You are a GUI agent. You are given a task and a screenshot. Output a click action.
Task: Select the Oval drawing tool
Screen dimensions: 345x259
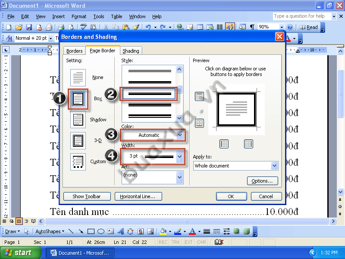[101, 231]
